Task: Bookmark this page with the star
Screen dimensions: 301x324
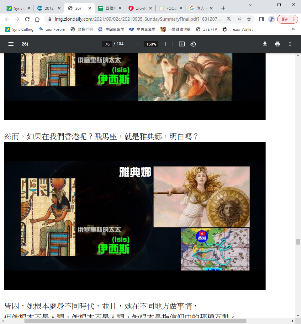Action: (x=249, y=19)
